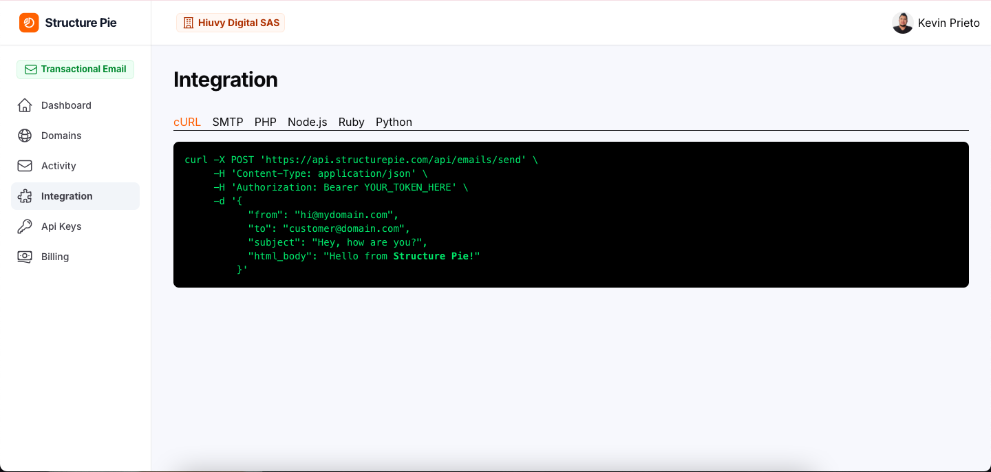Select the cURL tab
Screen dimensions: 991x472
[x=187, y=122]
